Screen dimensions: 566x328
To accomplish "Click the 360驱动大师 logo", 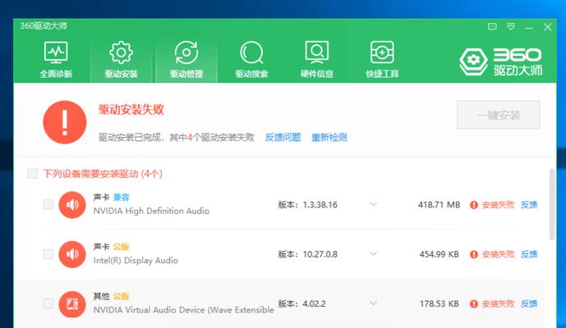I will 500,61.
